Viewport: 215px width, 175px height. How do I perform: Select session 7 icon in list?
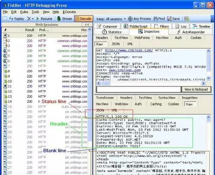5,66
